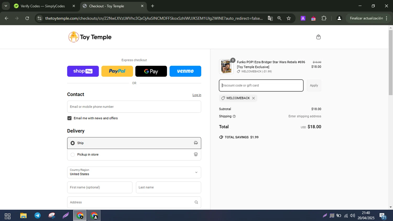Click Finalizar actualización button
Viewport: 393px width, 221px height.
(366, 18)
